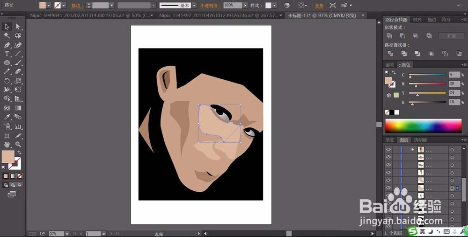
Task: Open stroke weight dropdown arrow
Action: pos(112,5)
